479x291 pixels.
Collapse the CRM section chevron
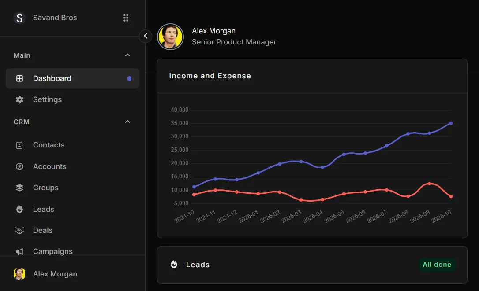127,122
